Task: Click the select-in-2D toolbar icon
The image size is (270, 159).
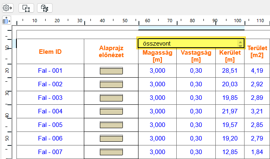Action: (26, 8)
